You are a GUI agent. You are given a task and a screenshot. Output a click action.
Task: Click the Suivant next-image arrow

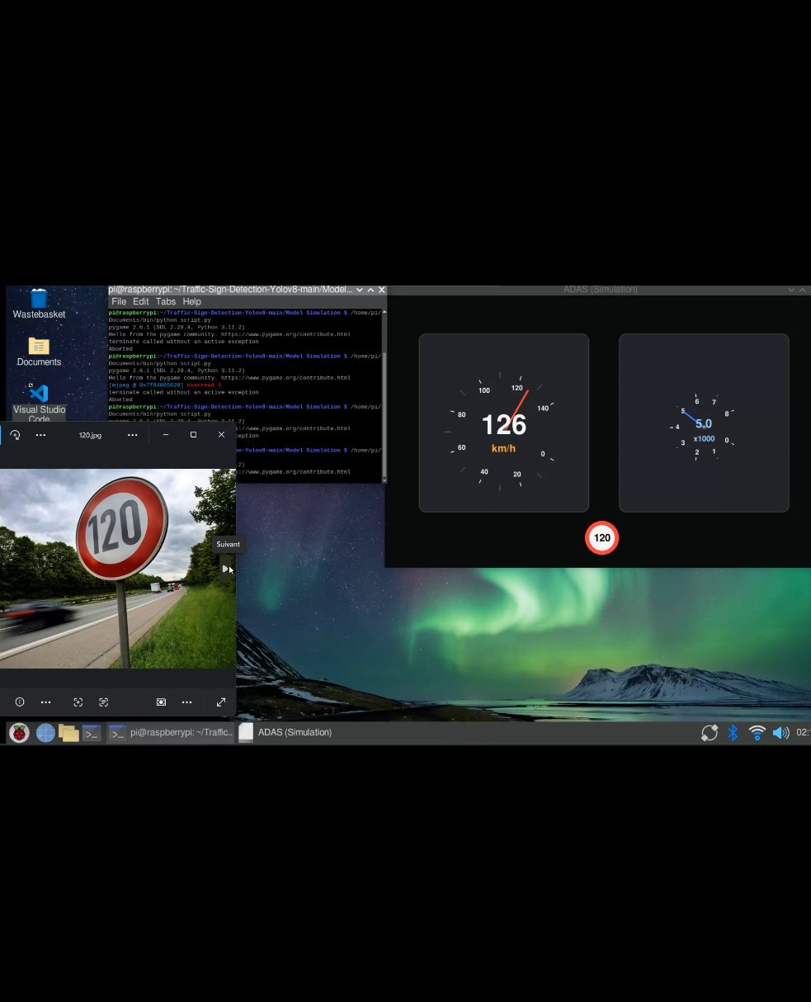(225, 569)
